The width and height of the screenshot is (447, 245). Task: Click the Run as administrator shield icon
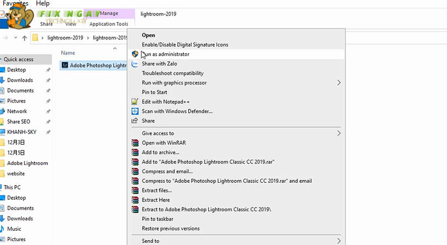pos(135,54)
